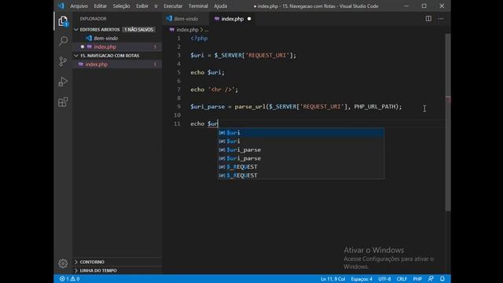
Task: Open the Extensions view icon
Action: point(63,102)
